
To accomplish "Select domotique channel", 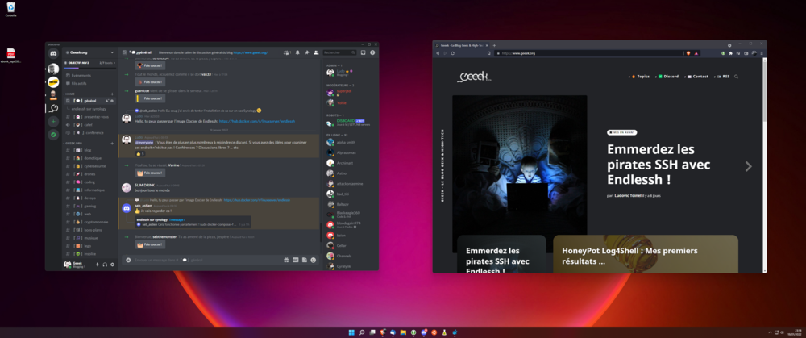I will coord(90,158).
